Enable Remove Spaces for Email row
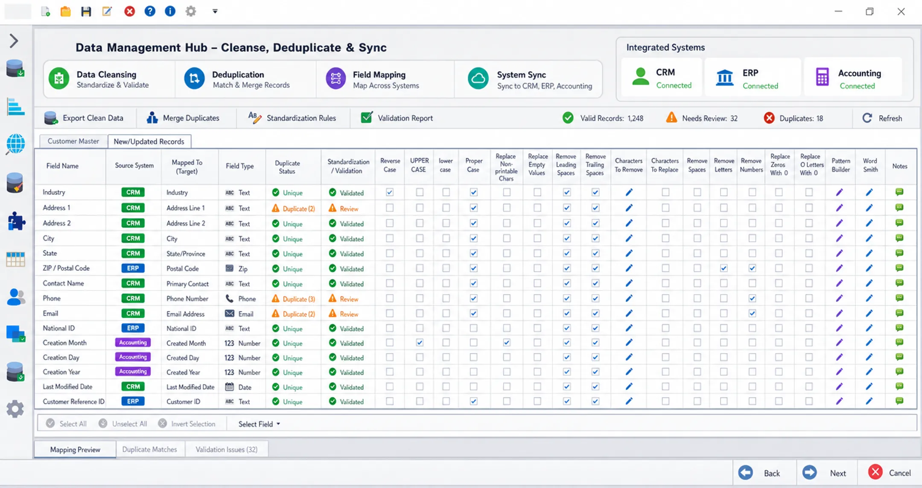 click(x=697, y=314)
